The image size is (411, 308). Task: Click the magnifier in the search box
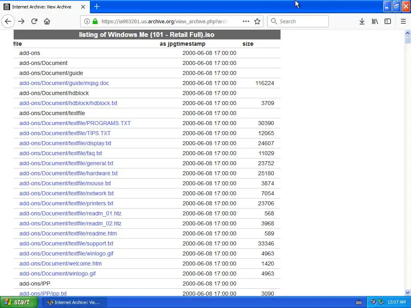pos(274,22)
